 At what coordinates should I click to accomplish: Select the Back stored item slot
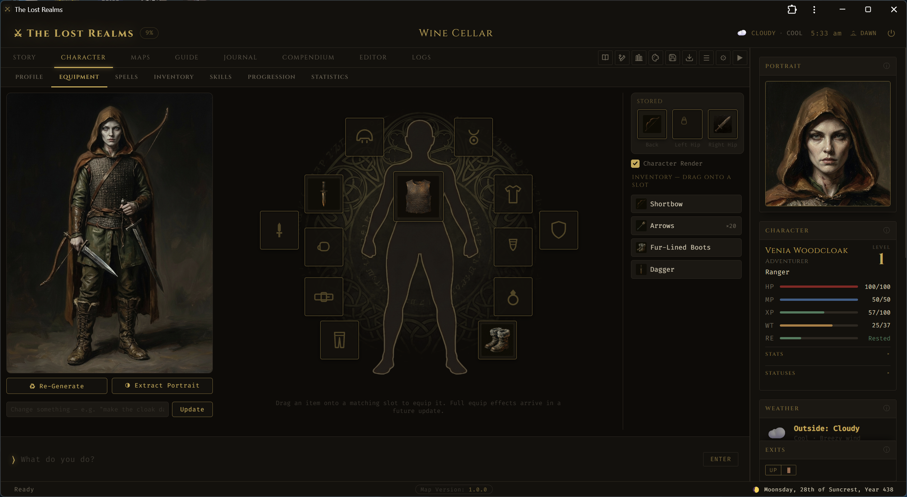click(652, 124)
